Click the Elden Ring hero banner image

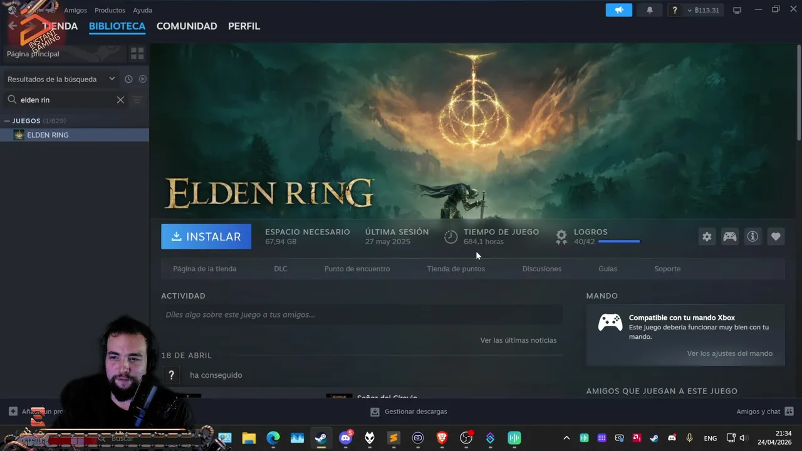point(473,130)
